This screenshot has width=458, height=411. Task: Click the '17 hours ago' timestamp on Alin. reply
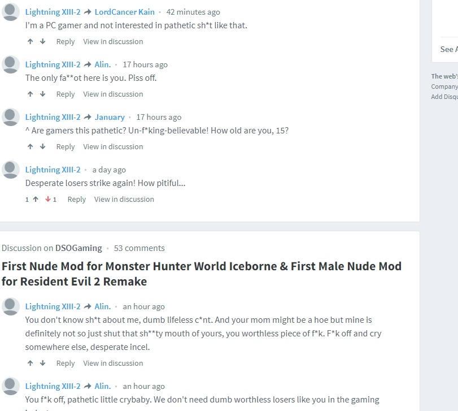[x=145, y=64]
